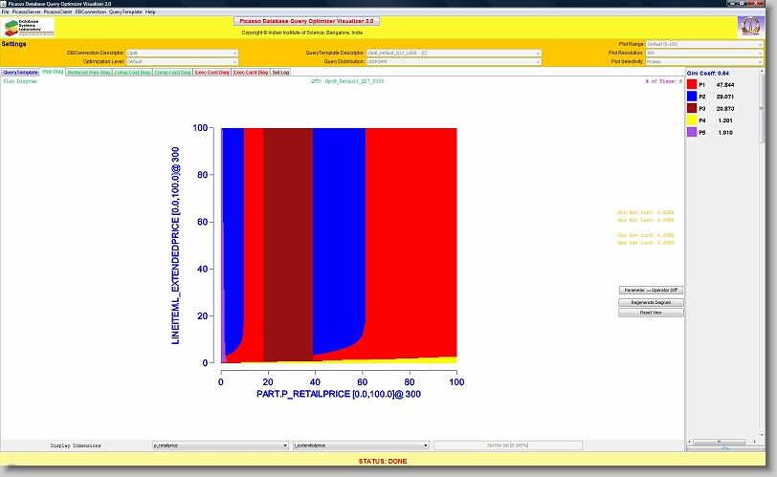Click the dark red P3 plan swatch
777x477 pixels.
pyautogui.click(x=693, y=109)
